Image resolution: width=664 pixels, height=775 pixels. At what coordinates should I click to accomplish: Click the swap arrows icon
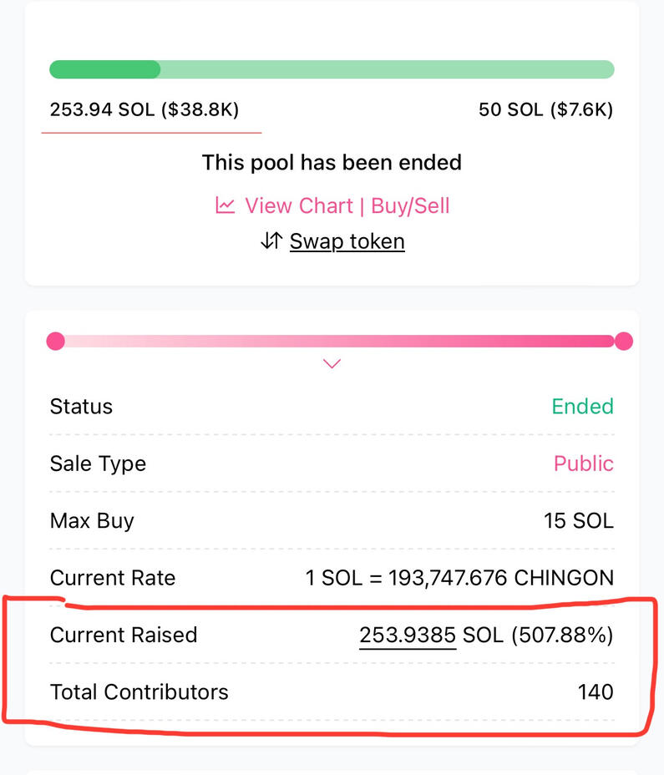[x=271, y=241]
